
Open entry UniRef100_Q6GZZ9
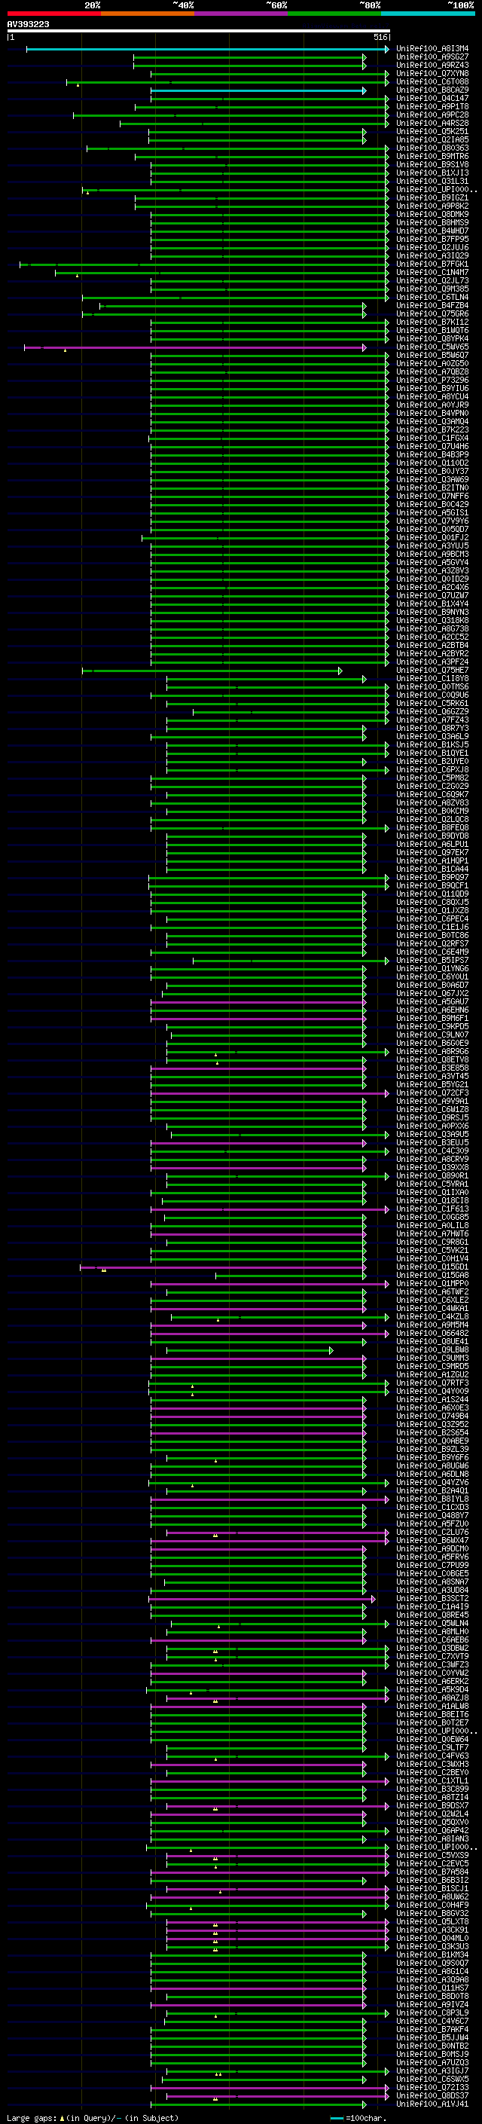pyautogui.click(x=432, y=711)
